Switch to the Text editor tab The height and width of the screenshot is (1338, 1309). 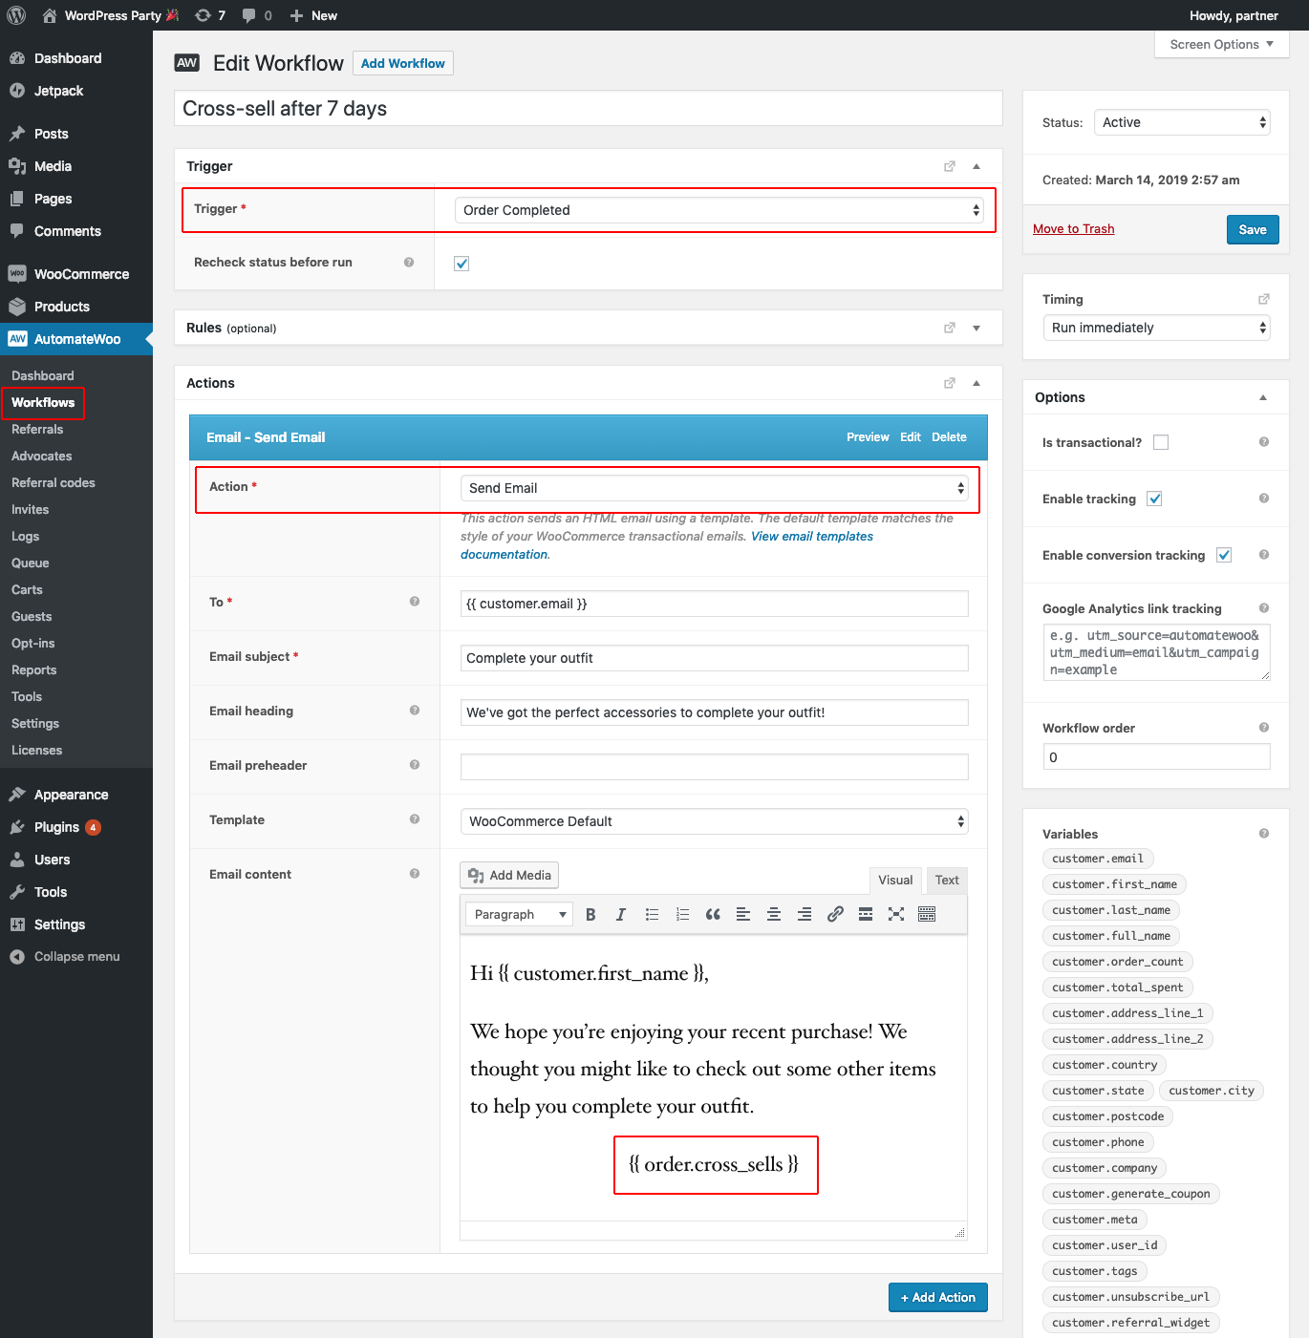pyautogui.click(x=947, y=881)
